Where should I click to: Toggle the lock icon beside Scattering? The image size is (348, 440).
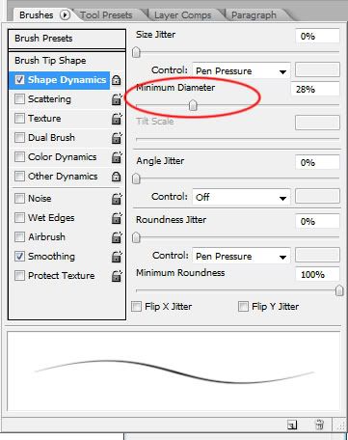(x=117, y=99)
